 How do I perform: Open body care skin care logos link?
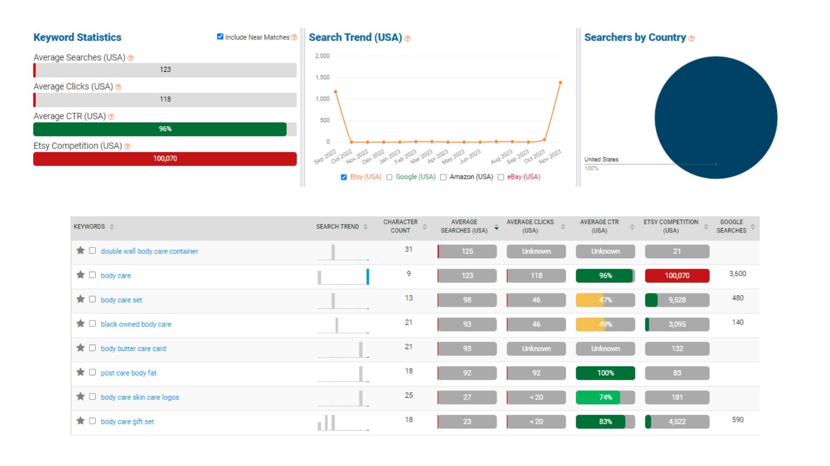click(140, 397)
